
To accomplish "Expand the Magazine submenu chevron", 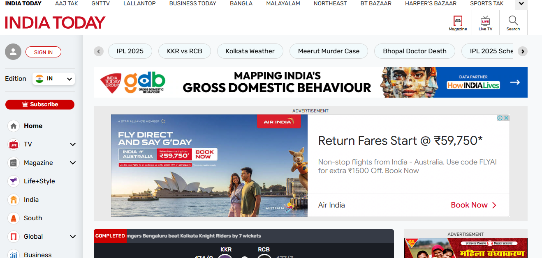I will [x=73, y=163].
